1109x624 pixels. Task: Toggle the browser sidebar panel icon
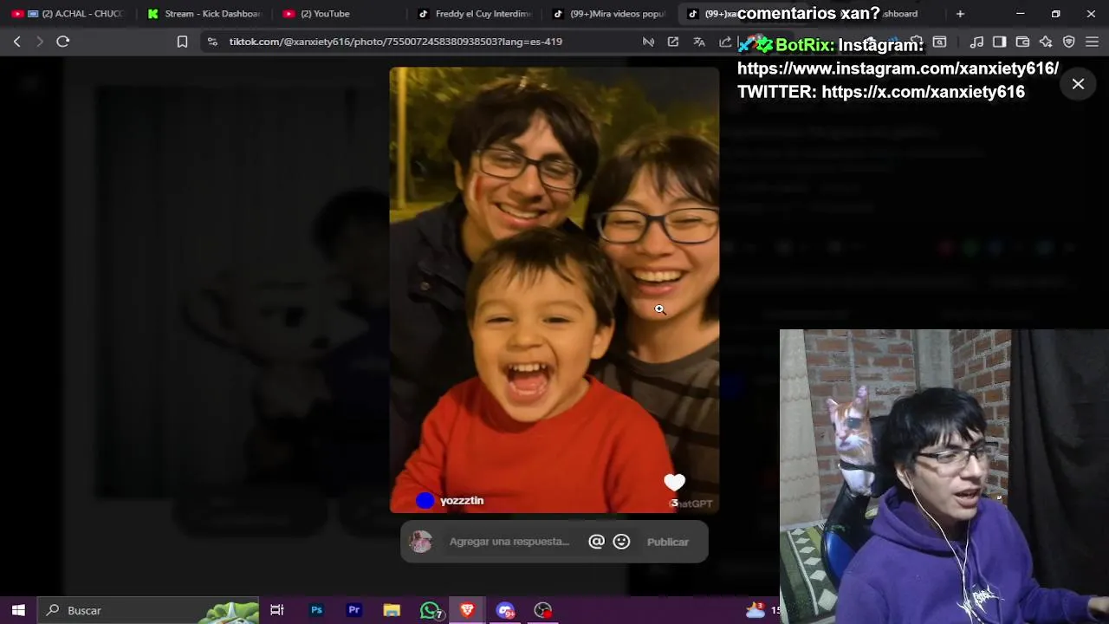tap(999, 42)
